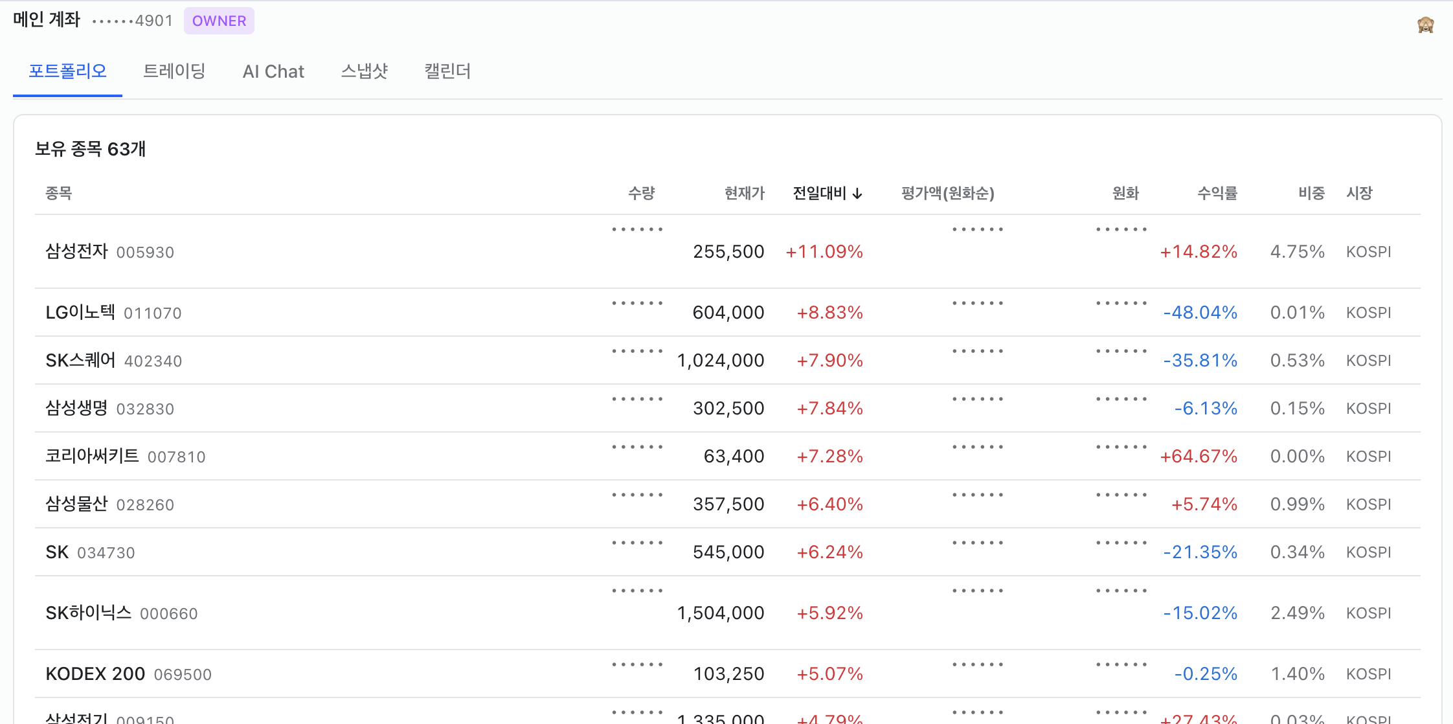Click SK하이닉스 price 1,504,000

pyautogui.click(x=721, y=613)
